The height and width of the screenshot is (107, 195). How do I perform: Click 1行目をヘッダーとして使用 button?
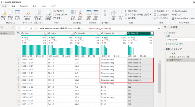(x=138, y=15)
